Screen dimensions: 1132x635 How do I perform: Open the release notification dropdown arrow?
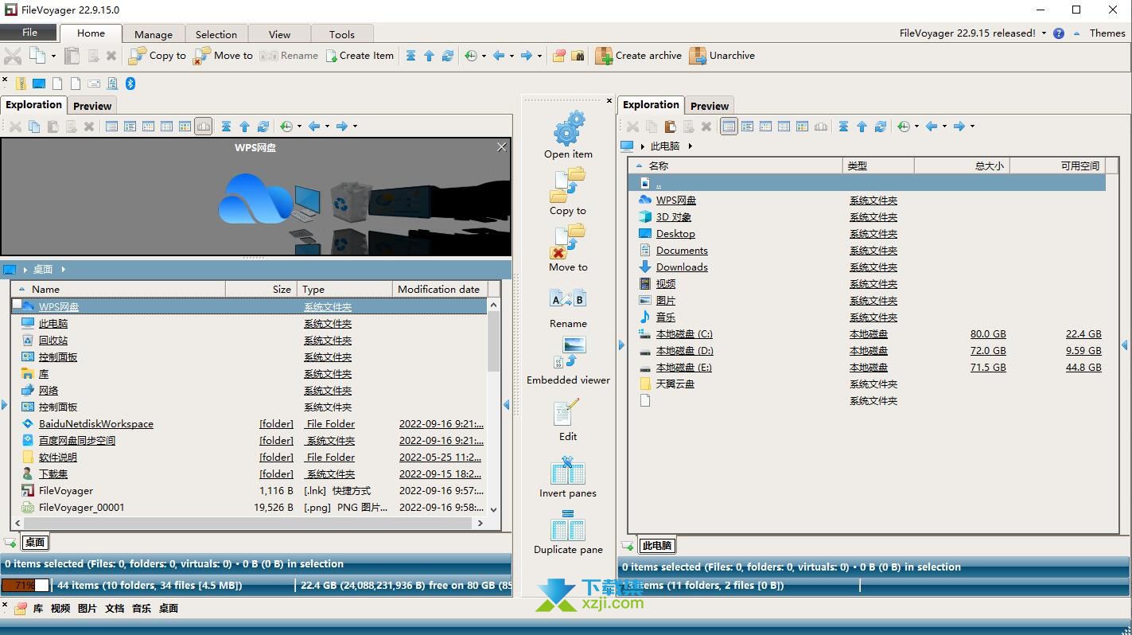coord(1044,33)
